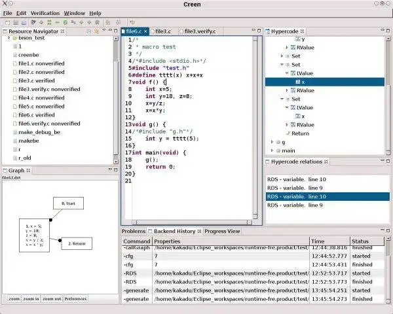393x314 pixels.
Task: Click the Resource Navigator view icon
Action: click(6, 31)
